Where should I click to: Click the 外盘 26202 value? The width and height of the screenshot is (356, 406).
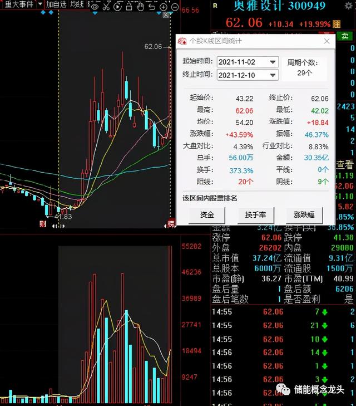(x=270, y=248)
